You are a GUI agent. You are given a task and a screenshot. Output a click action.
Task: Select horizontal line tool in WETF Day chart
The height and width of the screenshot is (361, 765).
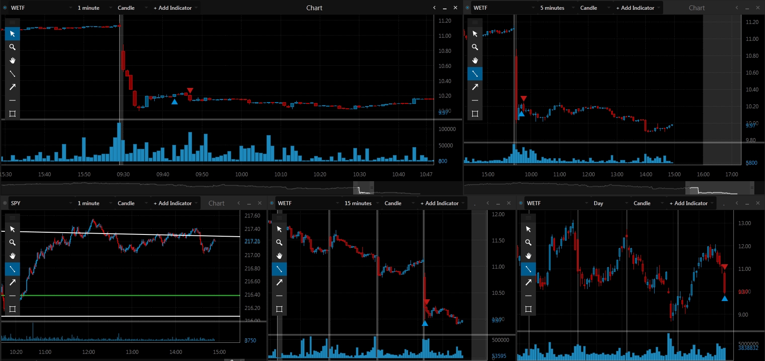(x=528, y=296)
